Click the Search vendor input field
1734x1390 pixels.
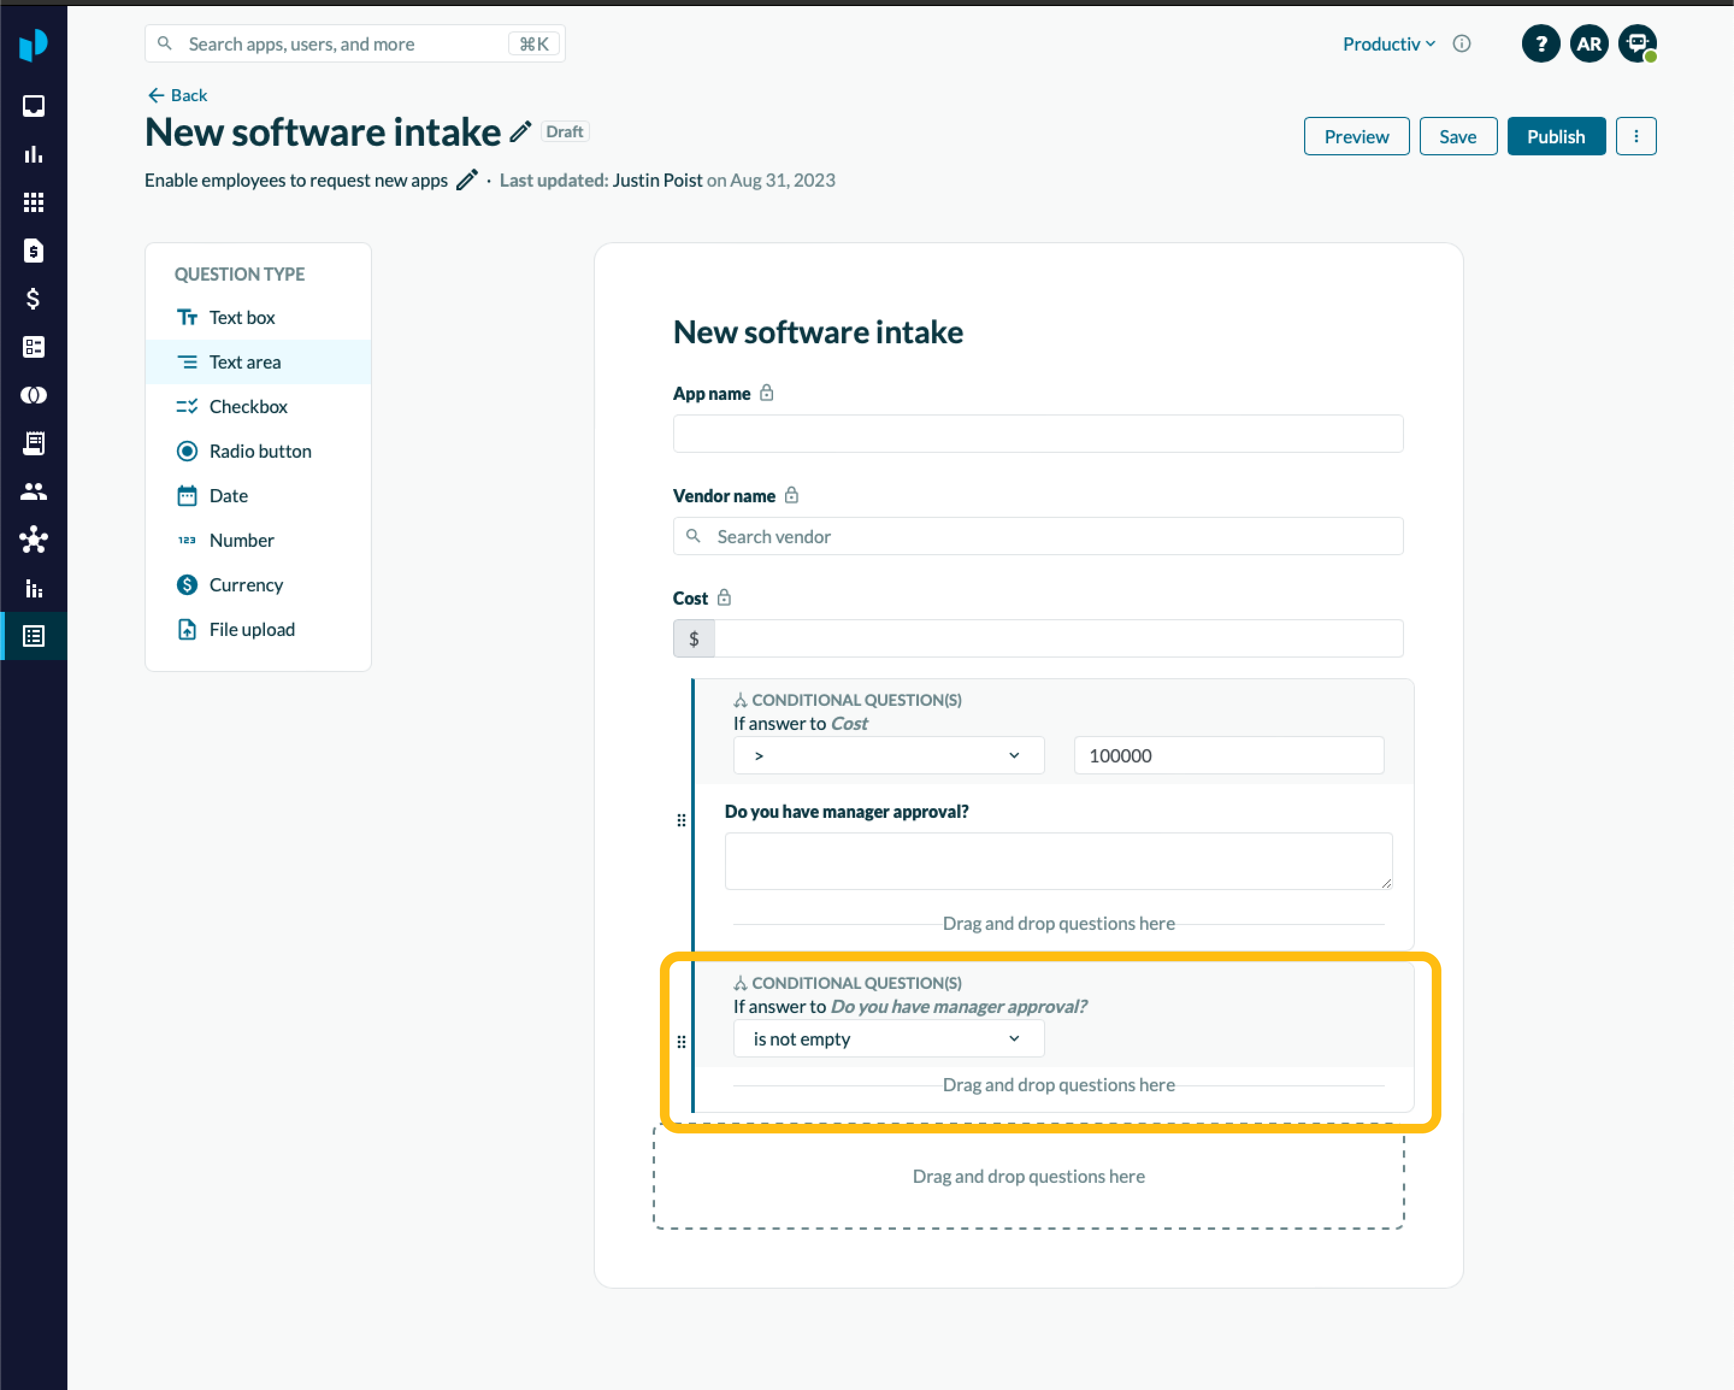(x=1037, y=537)
